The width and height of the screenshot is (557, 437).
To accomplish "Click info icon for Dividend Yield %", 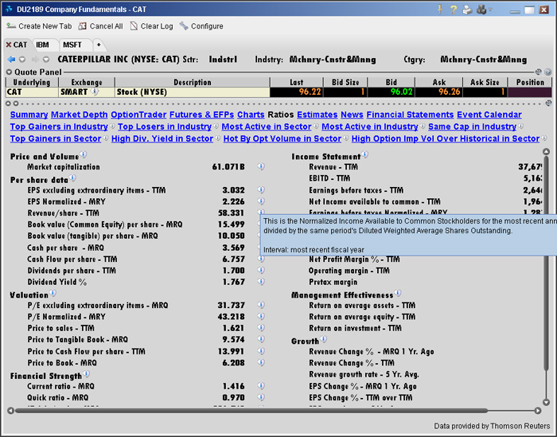I will tap(261, 282).
